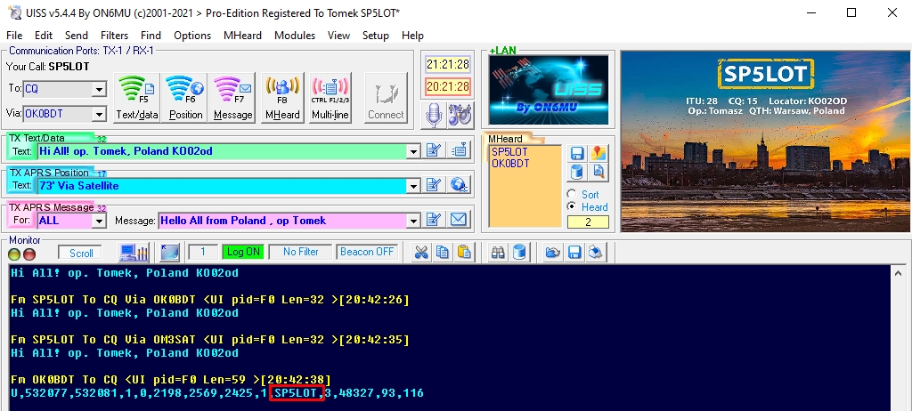Toggle the Beacon OFF indicator
Screen dimensions: 912x411
coord(366,253)
